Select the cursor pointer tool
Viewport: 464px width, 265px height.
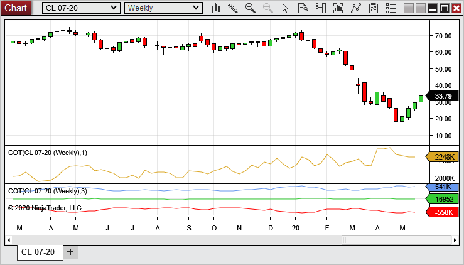(285, 8)
